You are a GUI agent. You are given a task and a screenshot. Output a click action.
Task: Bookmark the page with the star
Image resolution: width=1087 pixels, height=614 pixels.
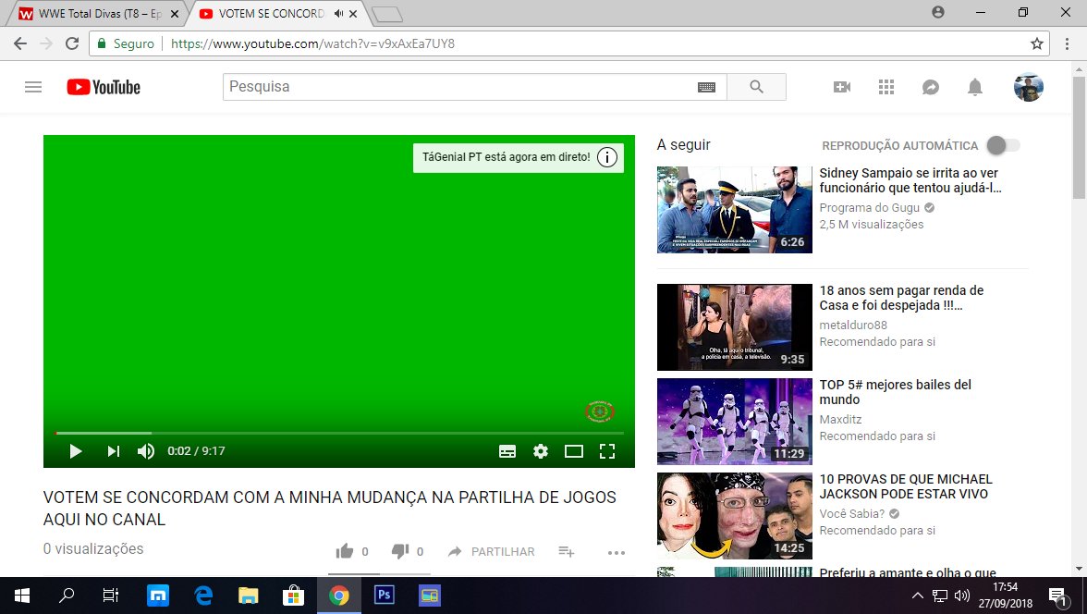click(x=1036, y=43)
